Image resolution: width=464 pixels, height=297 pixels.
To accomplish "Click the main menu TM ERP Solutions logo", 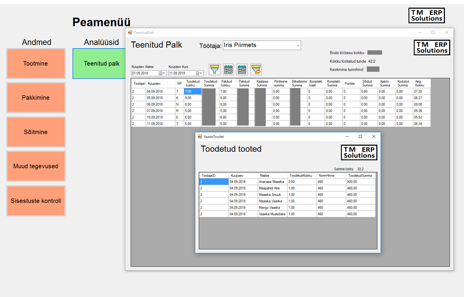I will [x=426, y=16].
